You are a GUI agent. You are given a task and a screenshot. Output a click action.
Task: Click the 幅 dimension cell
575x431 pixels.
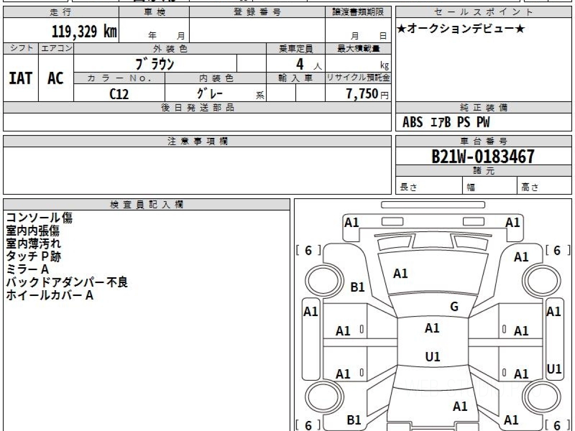pyautogui.click(x=490, y=186)
